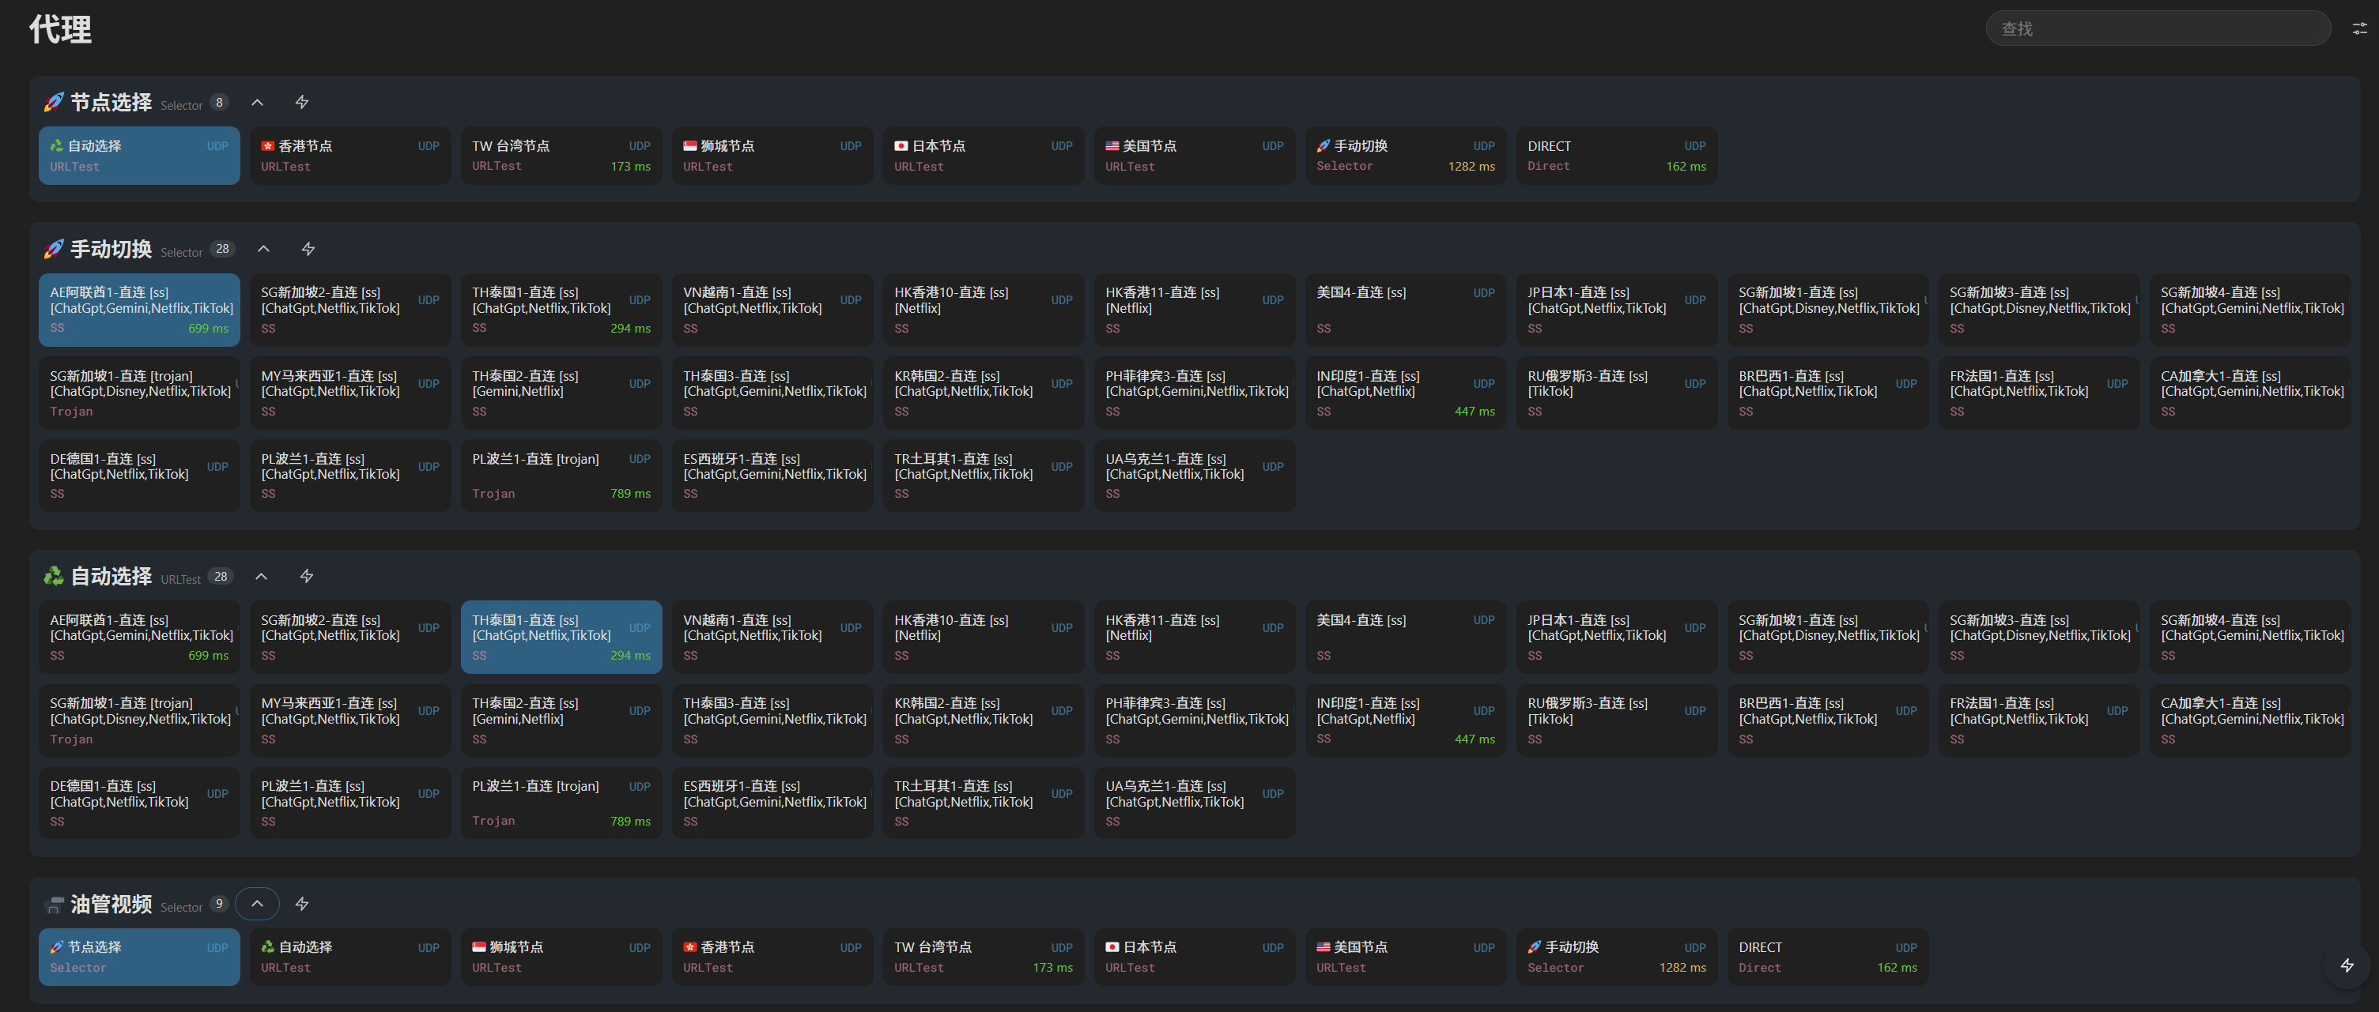Select IN印度1-直连 in 自动选择 group
Image resolution: width=2379 pixels, height=1012 pixels.
point(1405,720)
